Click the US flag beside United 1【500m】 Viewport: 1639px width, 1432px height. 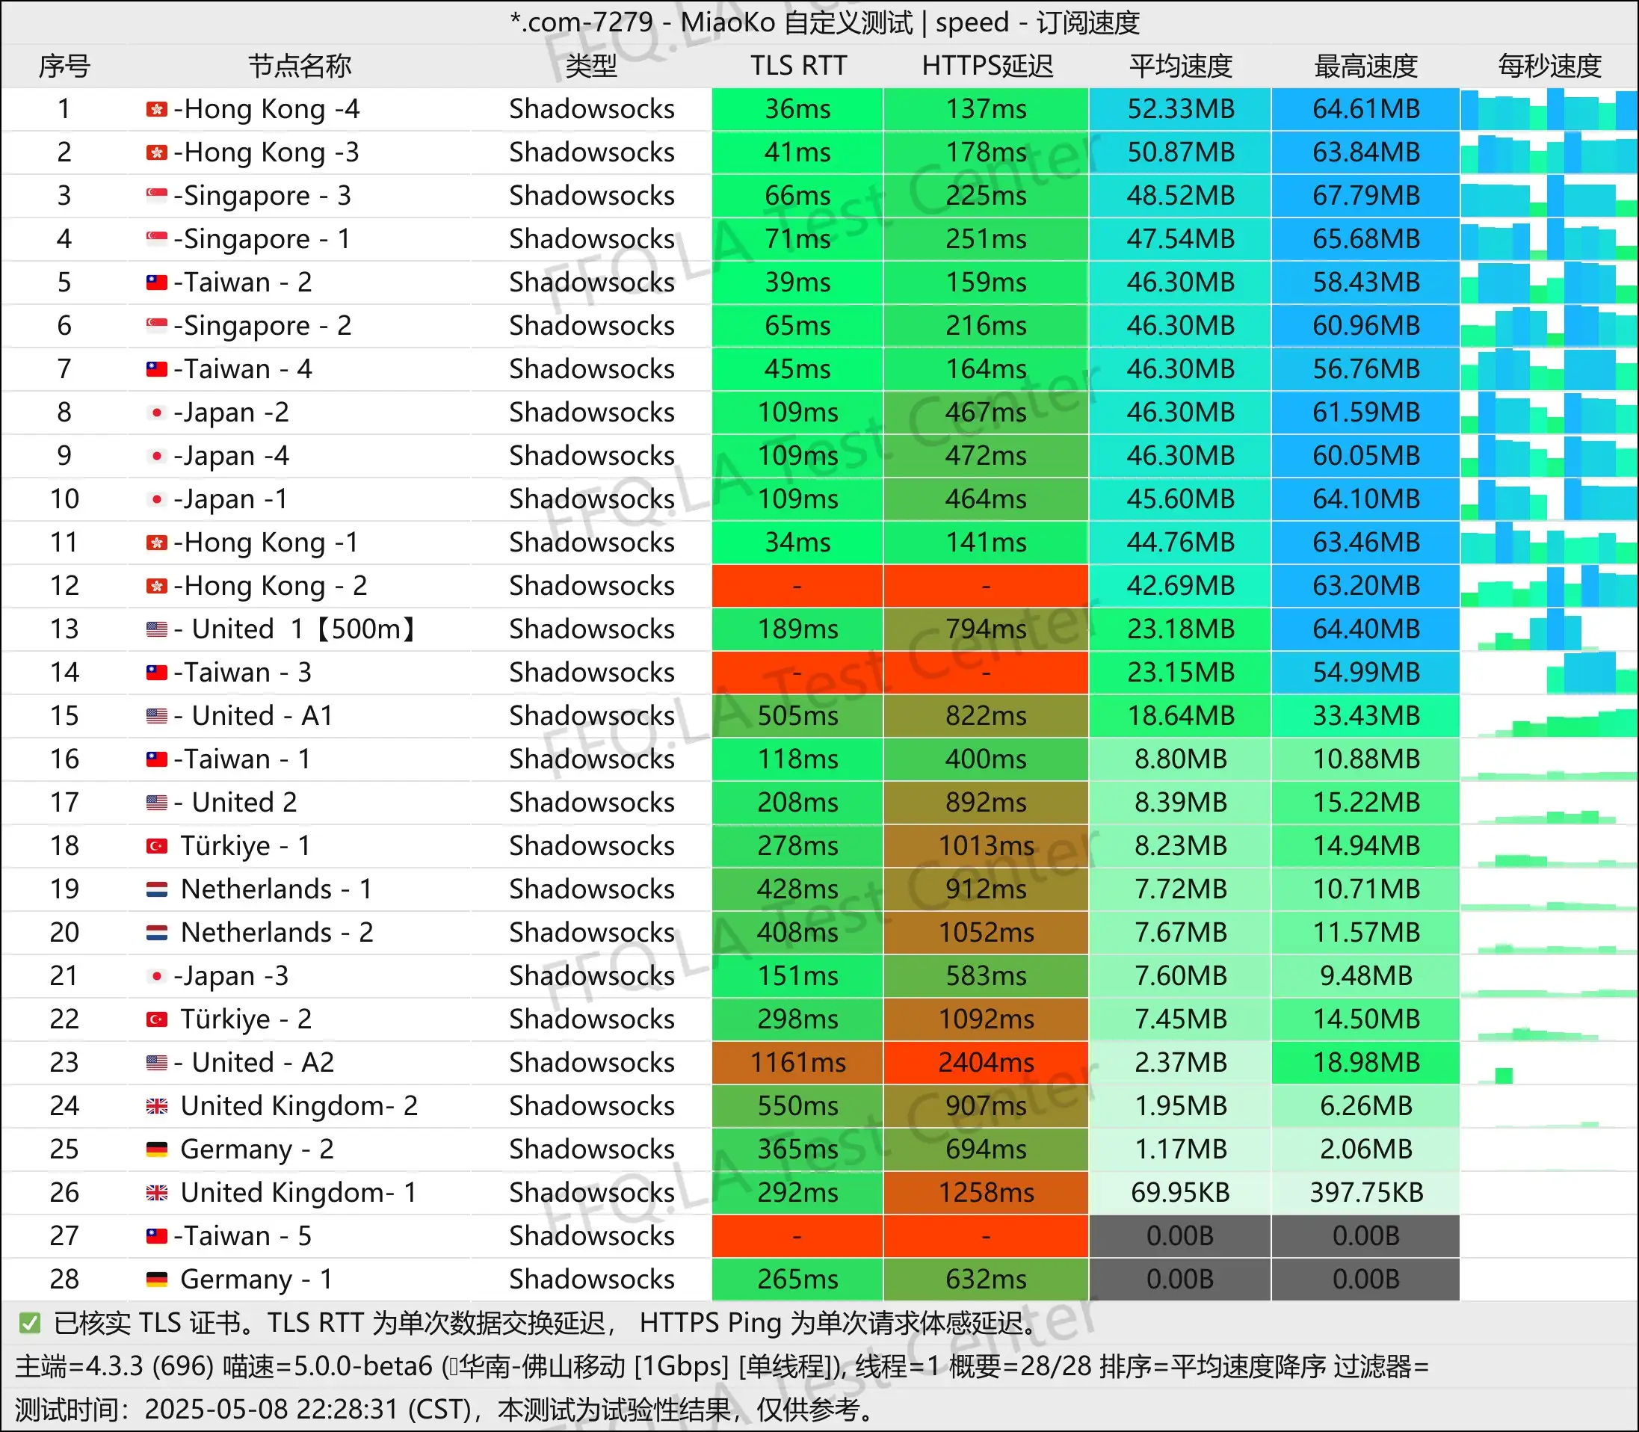click(x=157, y=629)
